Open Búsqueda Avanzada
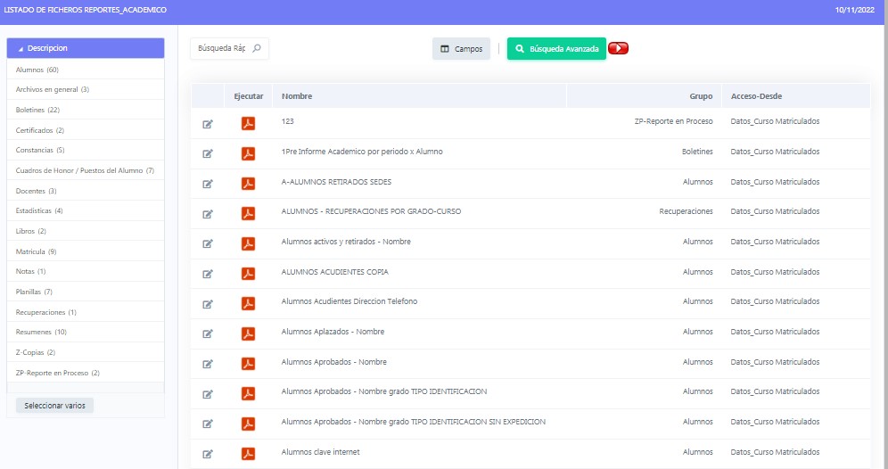The image size is (888, 469). click(556, 49)
